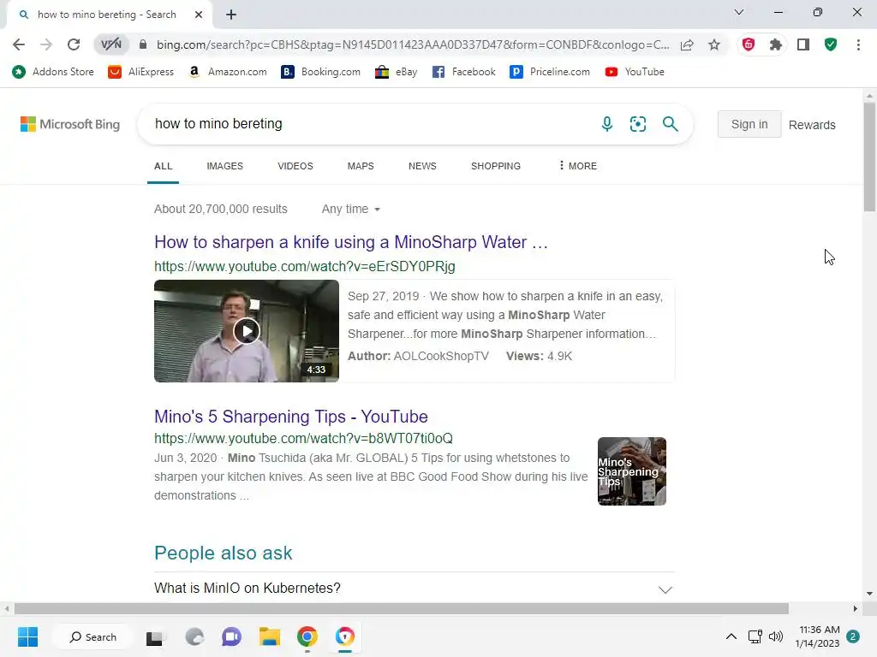Go to Microsoft Bing home logo
The image size is (877, 657).
tap(70, 124)
